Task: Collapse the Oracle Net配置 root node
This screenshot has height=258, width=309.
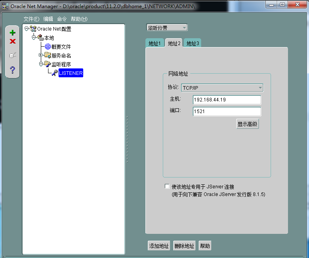Action: (26, 29)
